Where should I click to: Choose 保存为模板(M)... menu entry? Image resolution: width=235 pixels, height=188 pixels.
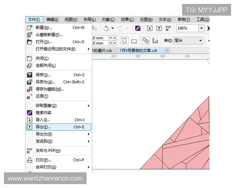(x=59, y=89)
